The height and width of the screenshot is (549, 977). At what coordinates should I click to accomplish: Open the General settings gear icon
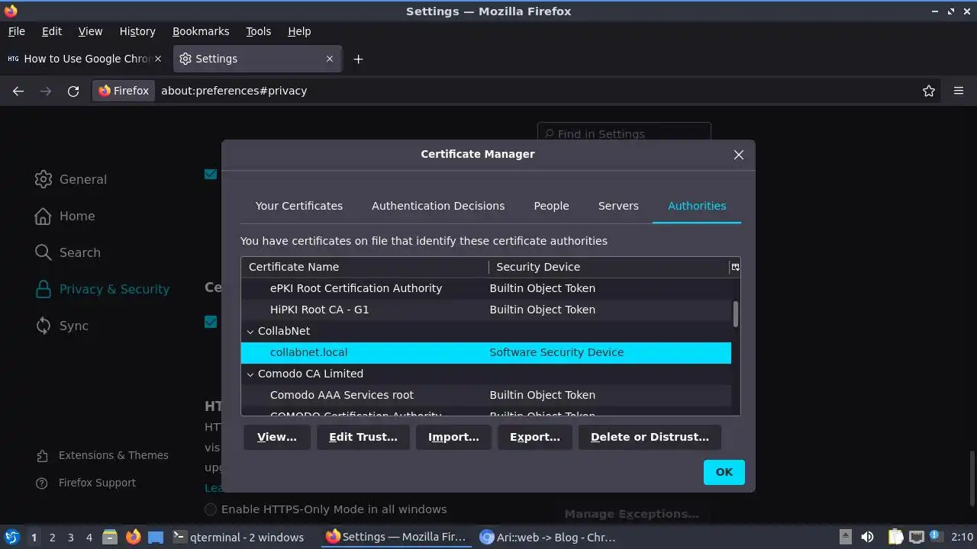click(44, 179)
